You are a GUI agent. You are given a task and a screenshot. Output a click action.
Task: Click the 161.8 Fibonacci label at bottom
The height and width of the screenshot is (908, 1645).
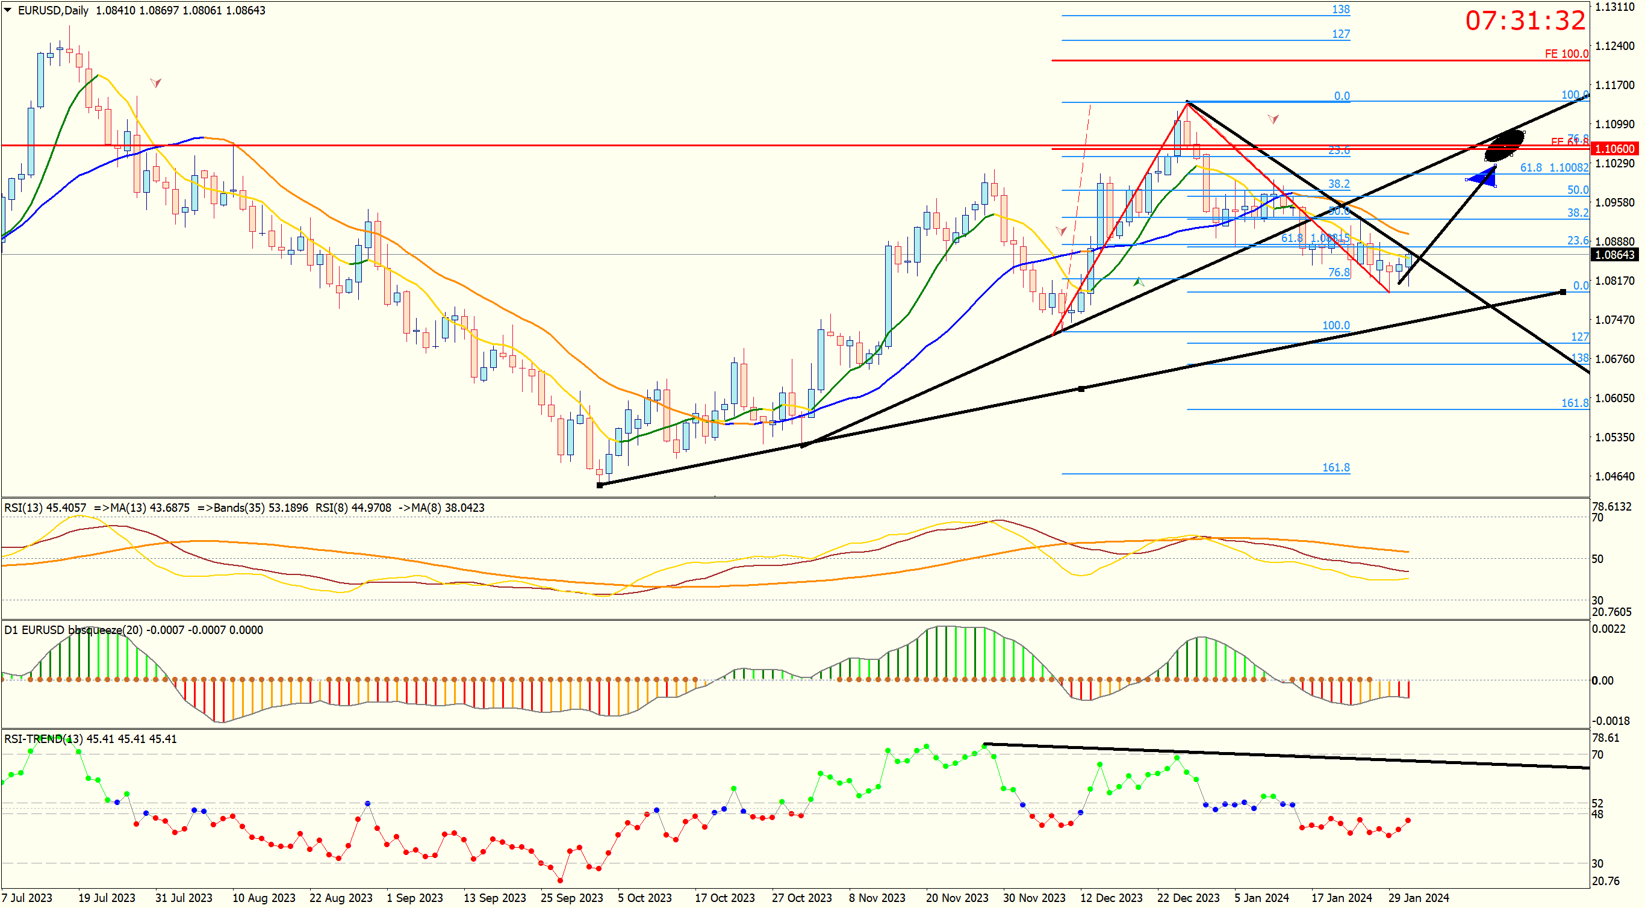coord(1336,467)
